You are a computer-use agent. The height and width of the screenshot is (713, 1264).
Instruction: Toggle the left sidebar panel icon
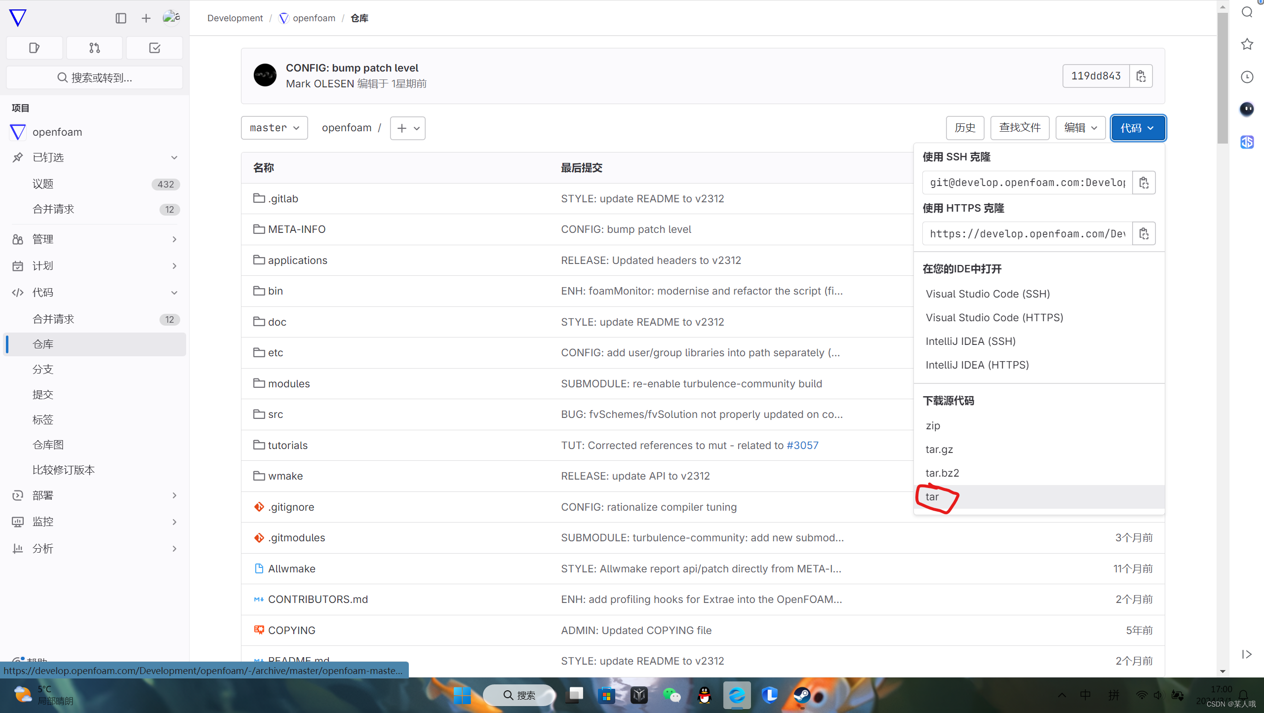tap(121, 18)
